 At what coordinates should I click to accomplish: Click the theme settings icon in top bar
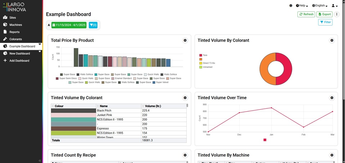click(291, 6)
